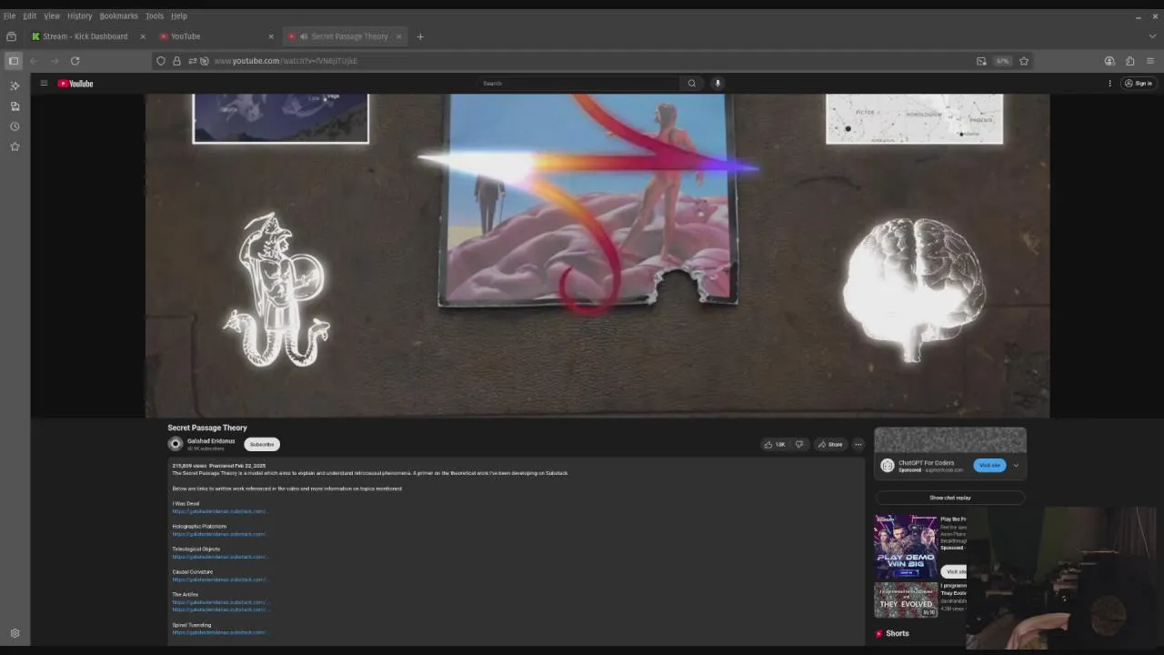Open the Edit menu
This screenshot has width=1164, height=655.
click(x=30, y=15)
